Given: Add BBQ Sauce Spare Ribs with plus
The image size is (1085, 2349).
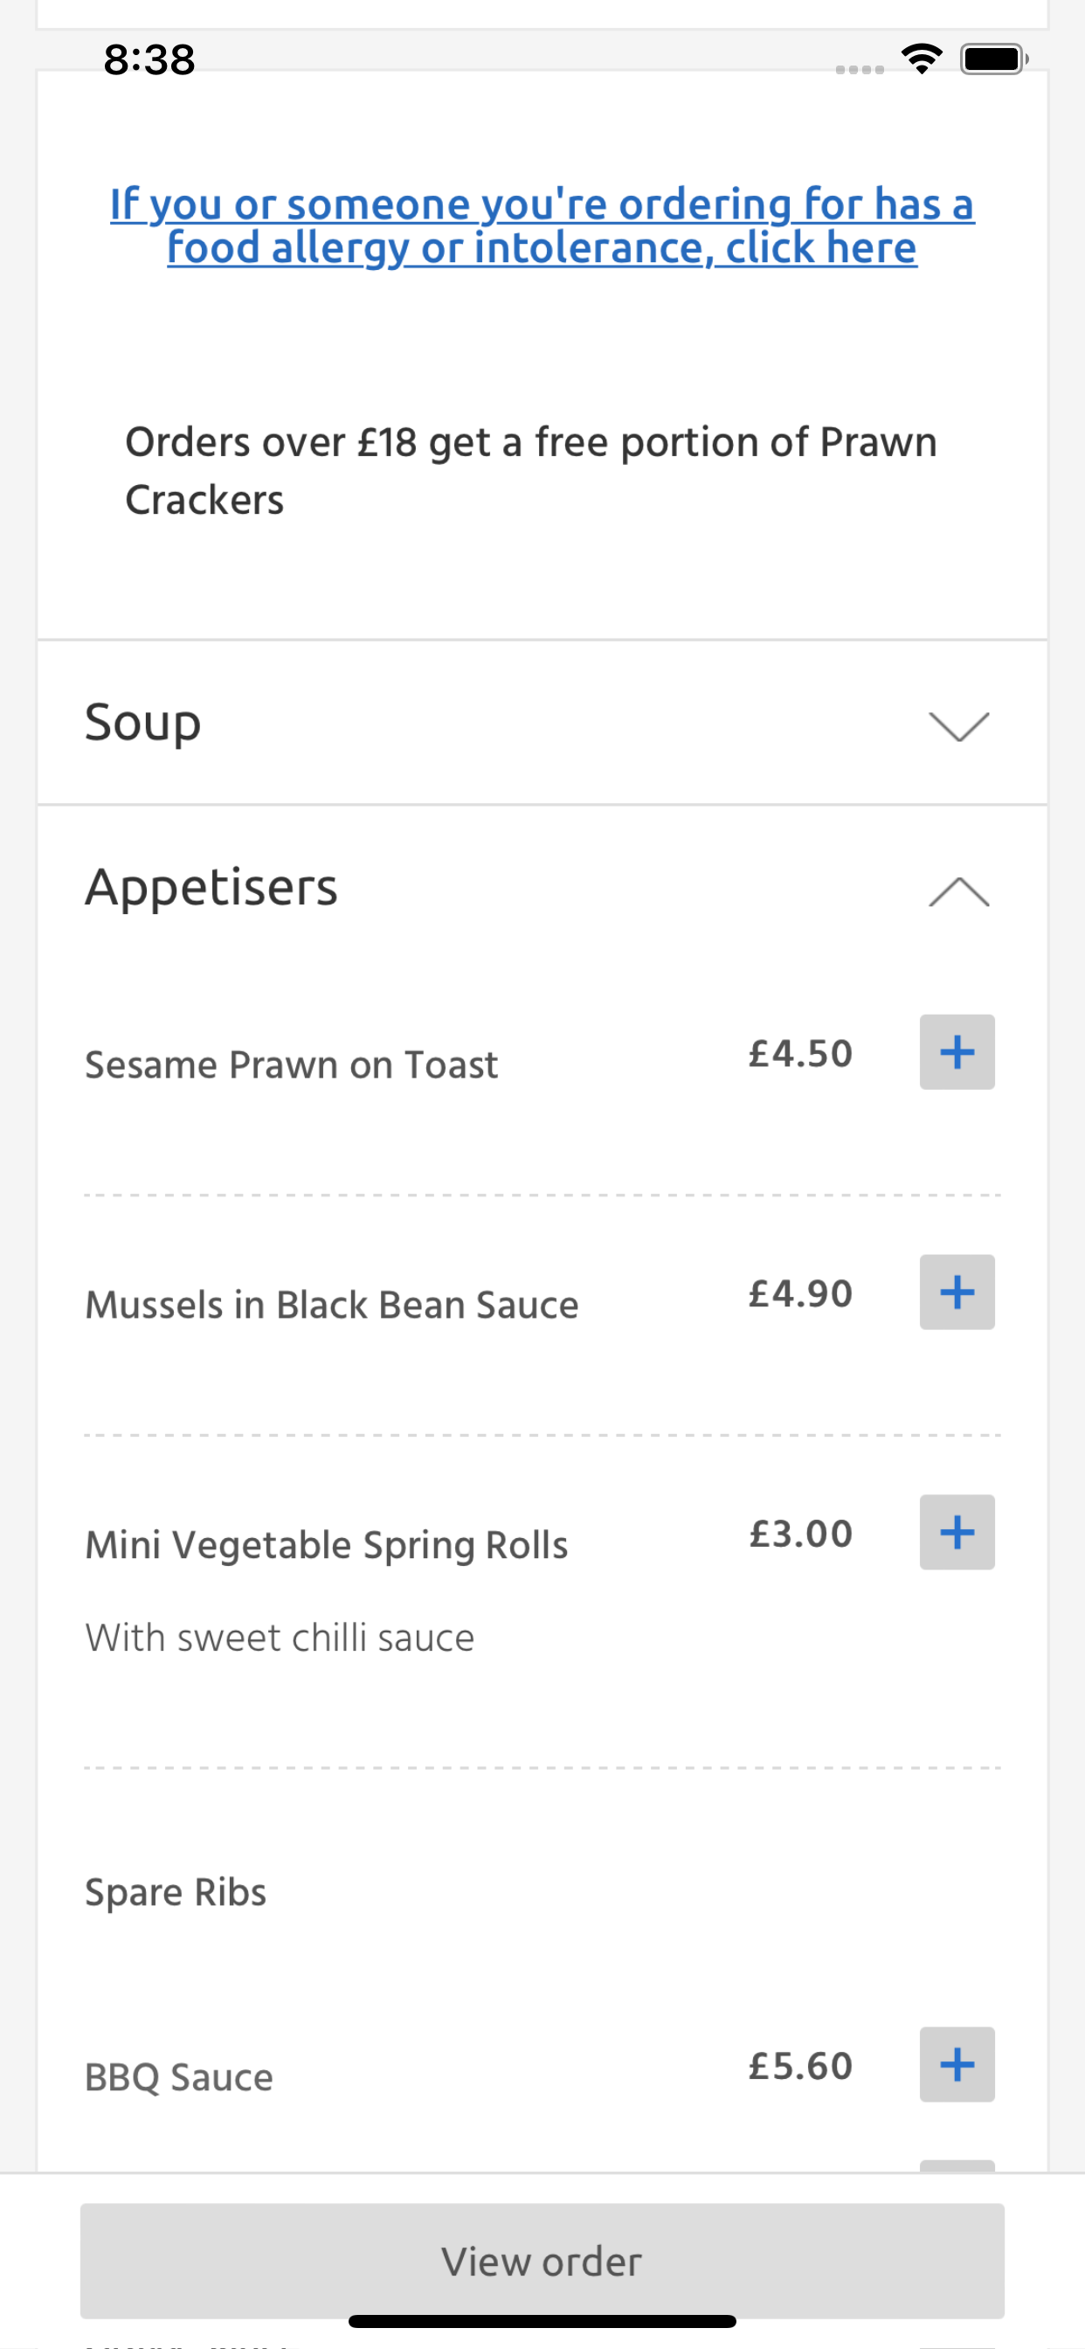Looking at the screenshot, I should pyautogui.click(x=957, y=2064).
